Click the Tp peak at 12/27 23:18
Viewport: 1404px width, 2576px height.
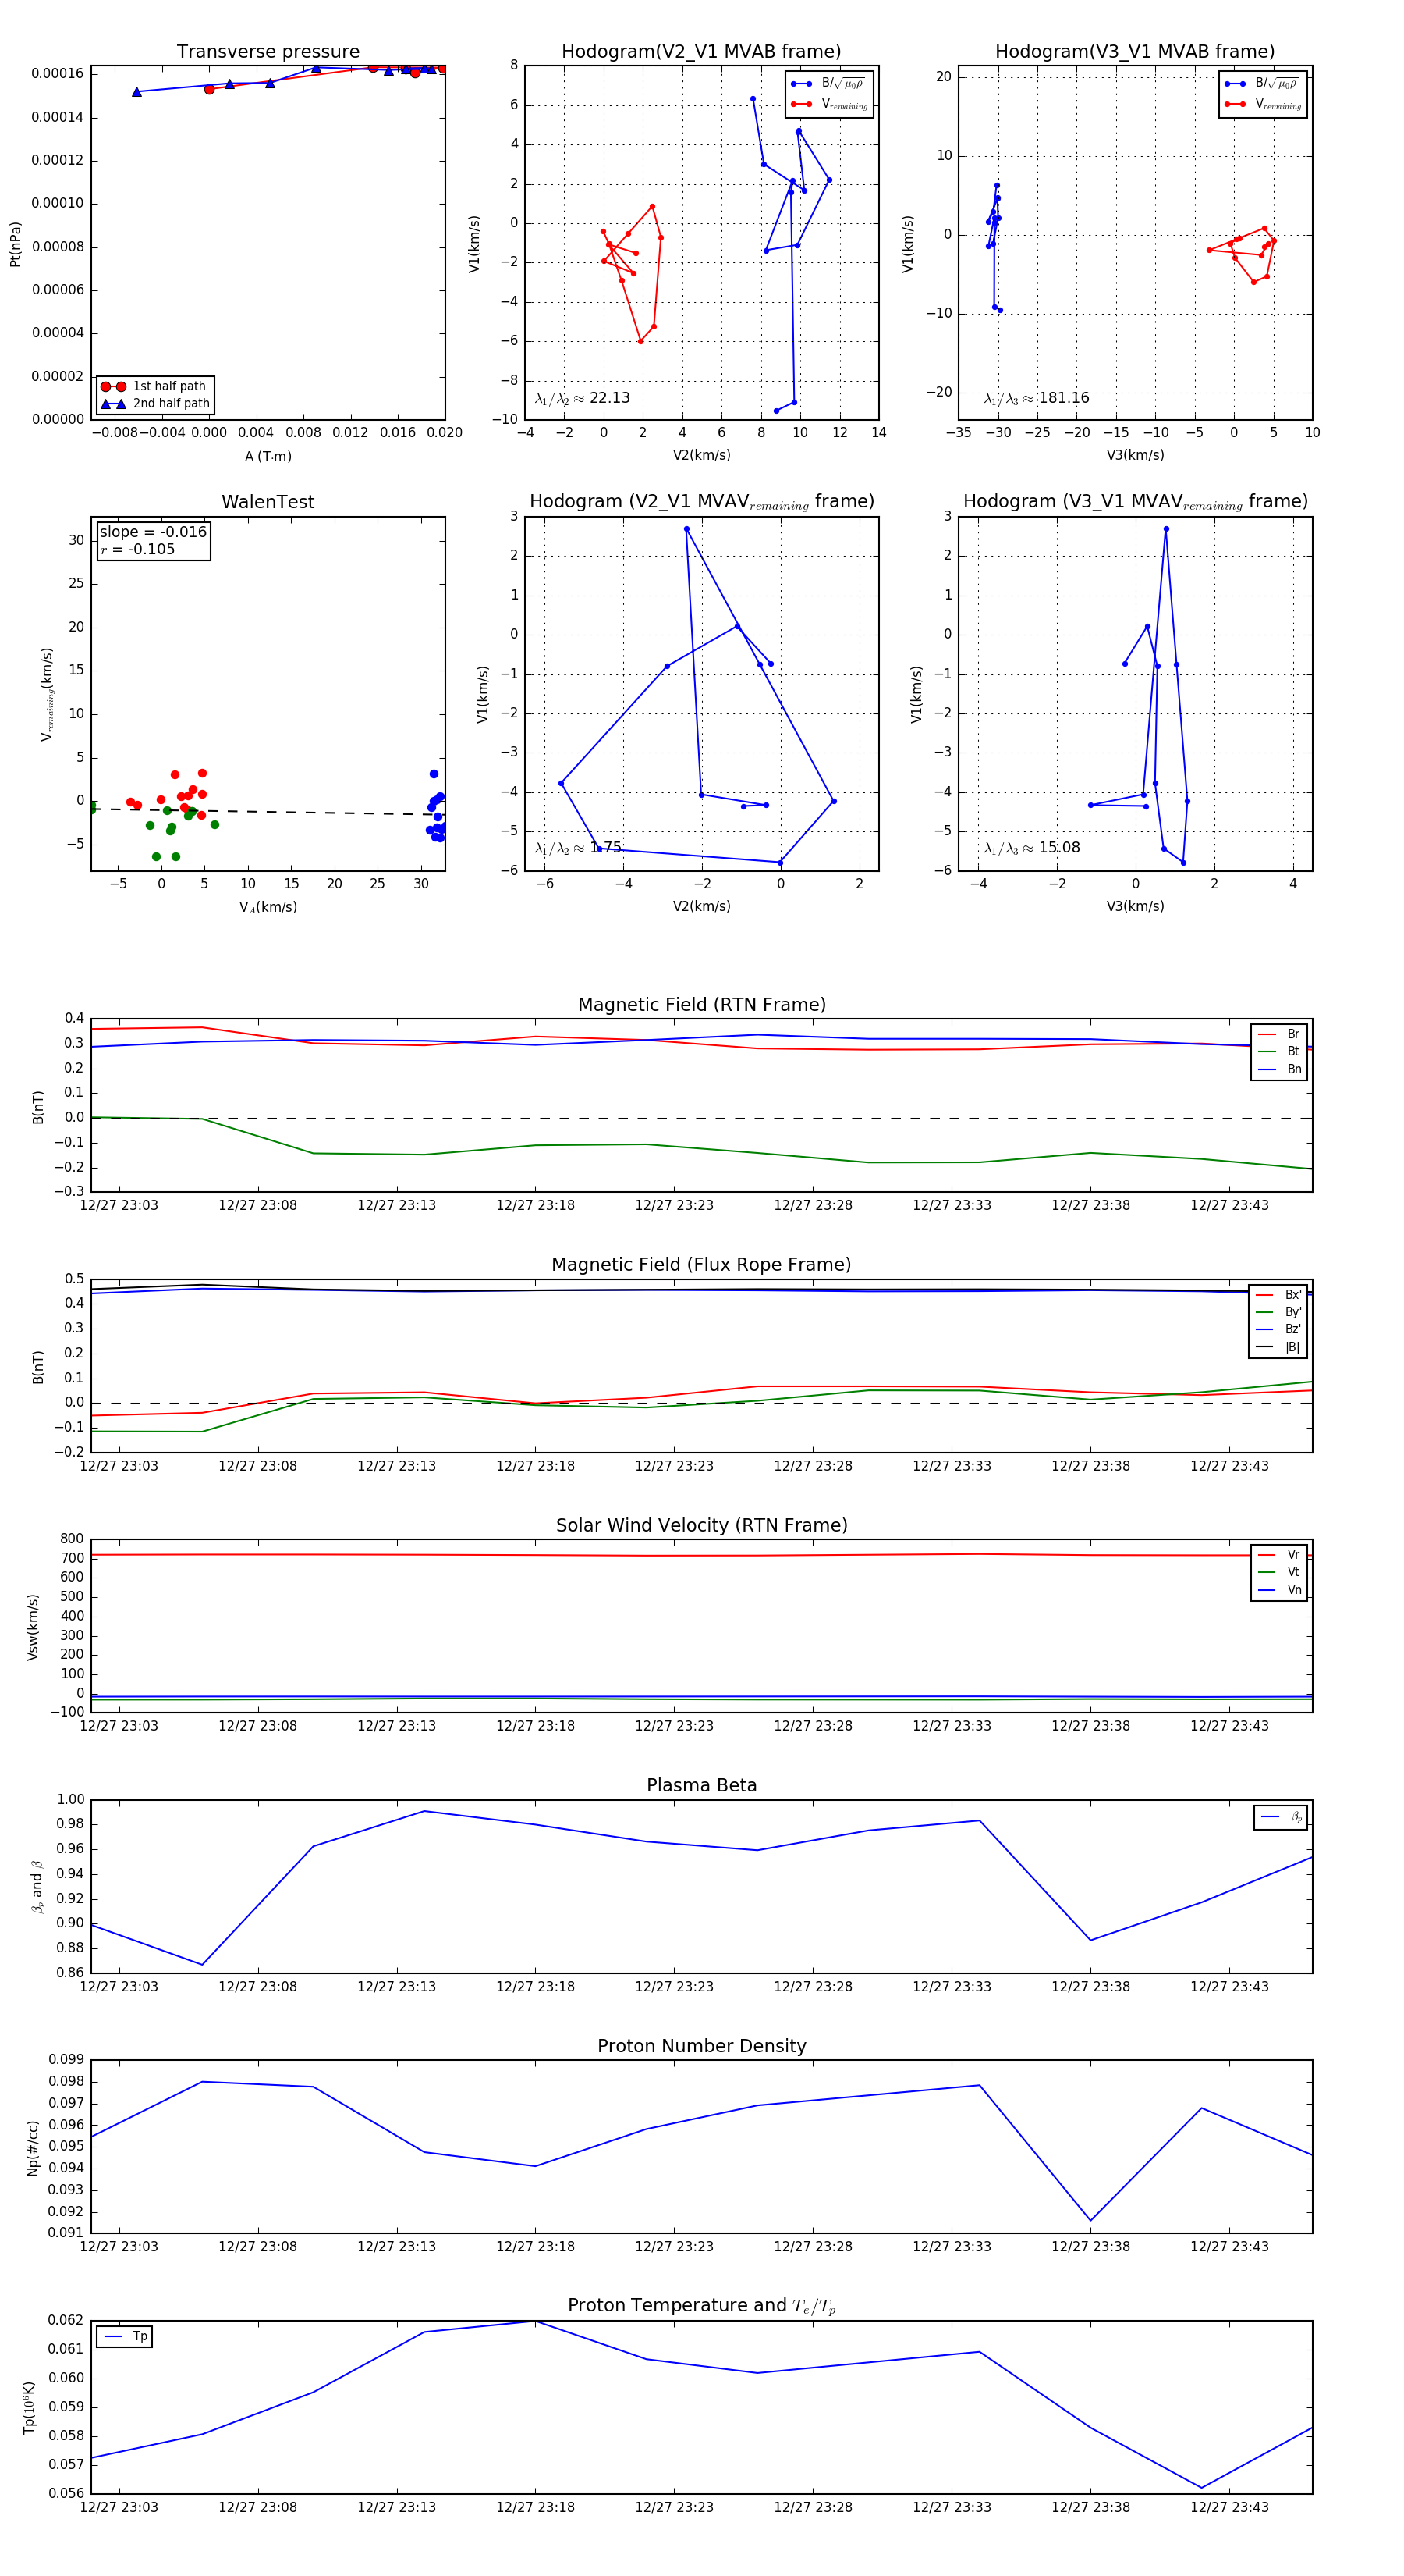pos(536,2321)
